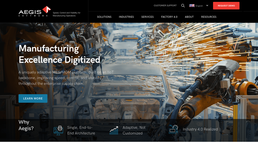Image resolution: width=258 pixels, height=145 pixels.
Task: Click the Aegis Software logo
Action: [35, 11]
